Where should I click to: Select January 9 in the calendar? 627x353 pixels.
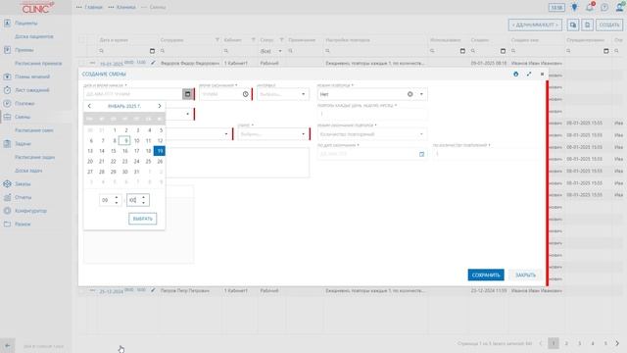pyautogui.click(x=125, y=140)
